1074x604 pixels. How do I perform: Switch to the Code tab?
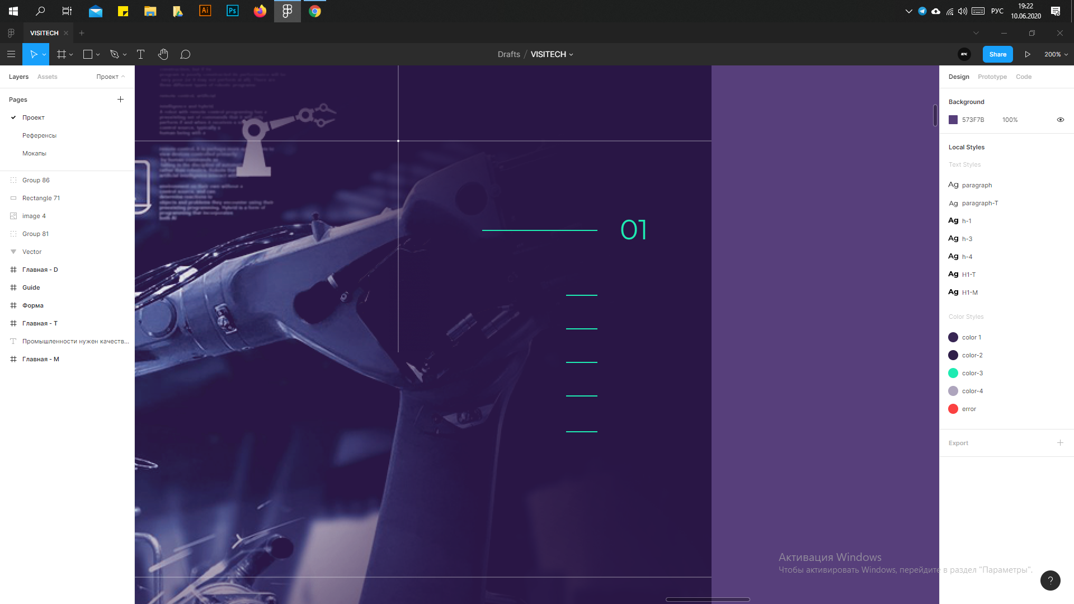(1024, 77)
